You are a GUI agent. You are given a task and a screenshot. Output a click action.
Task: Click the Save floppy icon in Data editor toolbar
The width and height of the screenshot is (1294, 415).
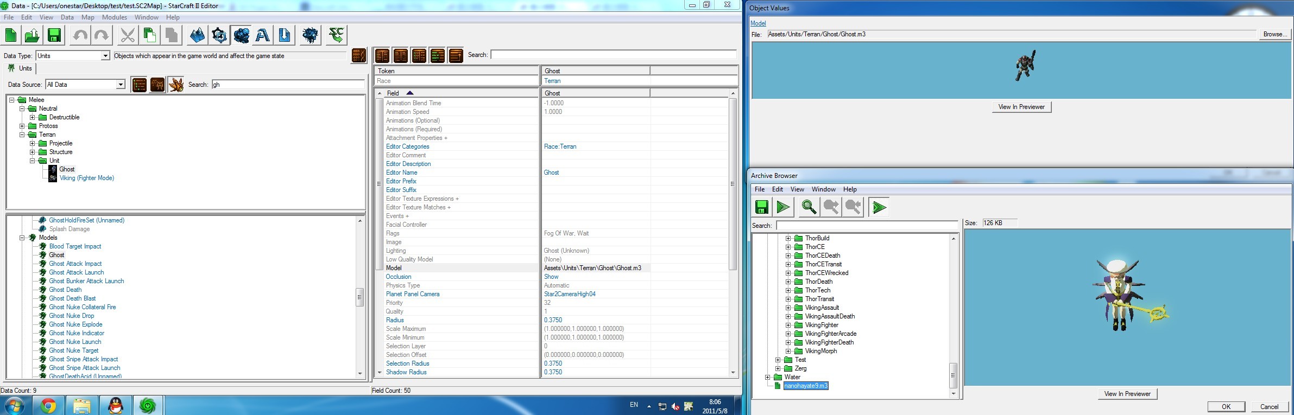click(54, 35)
